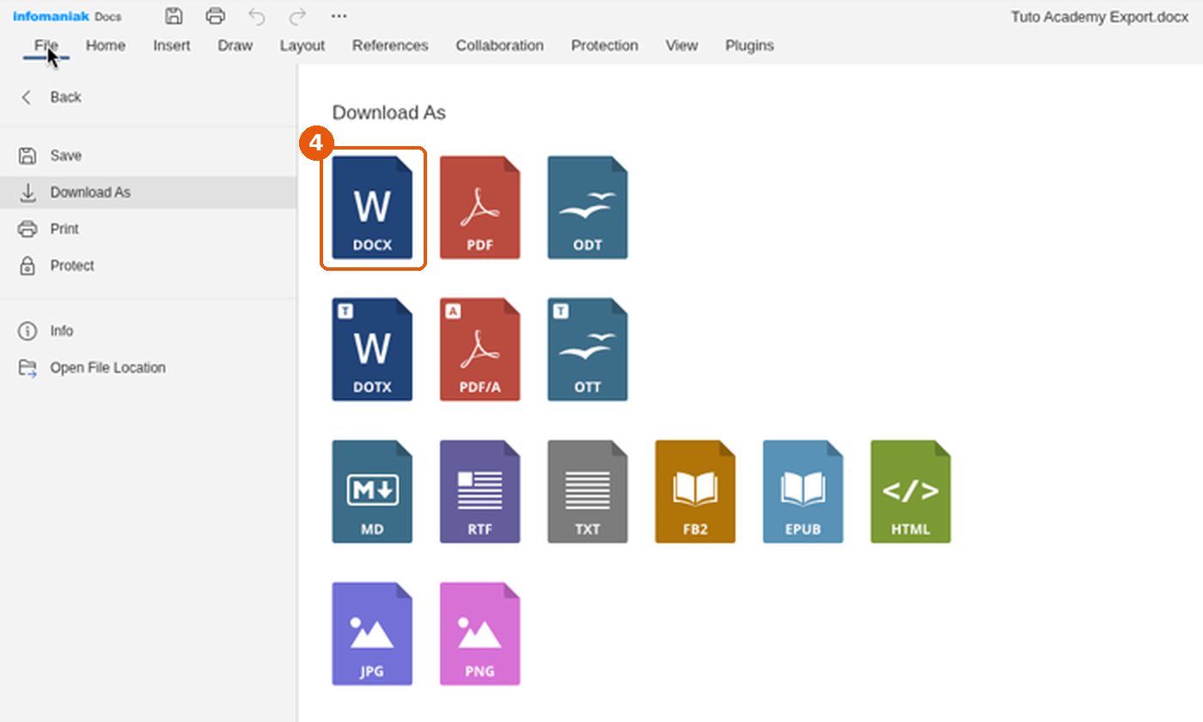Image resolution: width=1203 pixels, height=722 pixels.
Task: Switch to the Insert tab
Action: 172,46
